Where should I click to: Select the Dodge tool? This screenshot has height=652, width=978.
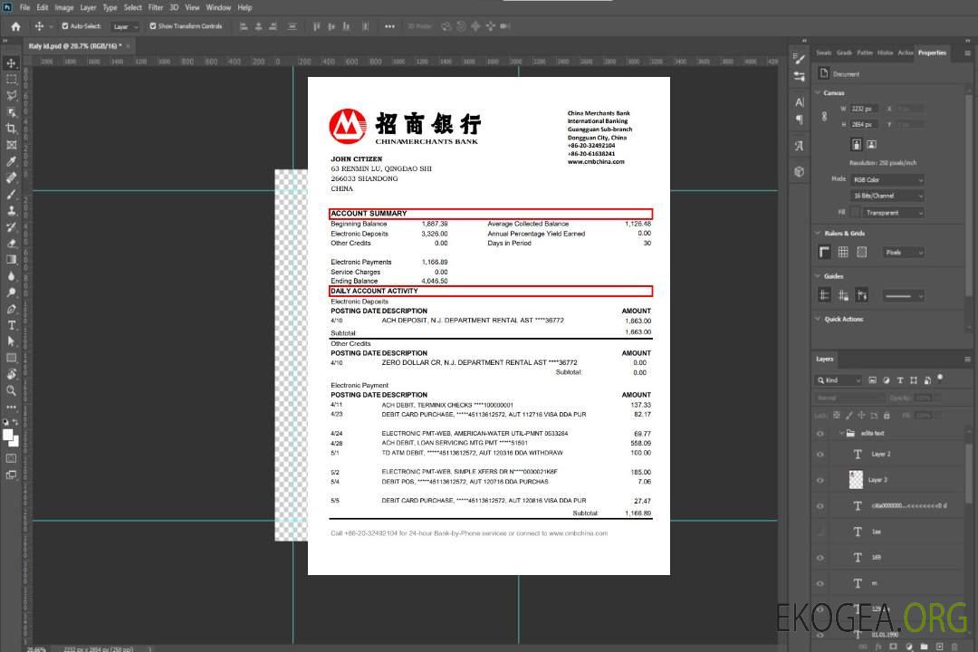(11, 292)
